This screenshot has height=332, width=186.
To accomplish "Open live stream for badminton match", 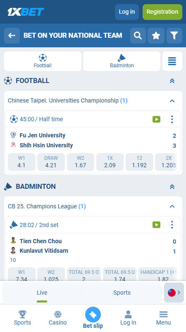I will (x=157, y=225).
